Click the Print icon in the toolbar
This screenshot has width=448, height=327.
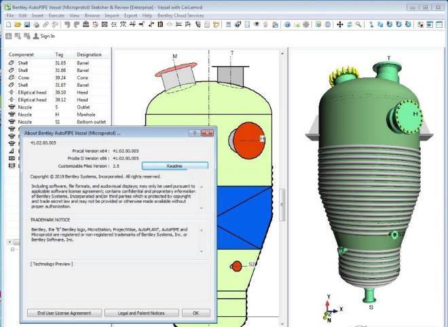click(x=36, y=24)
